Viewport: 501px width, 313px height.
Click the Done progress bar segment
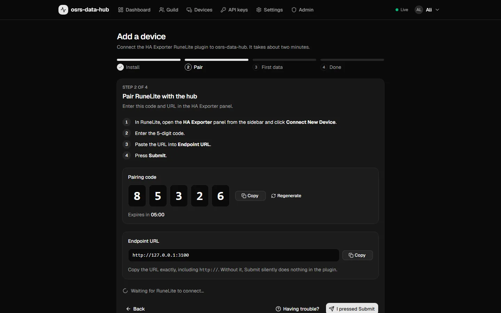click(352, 60)
